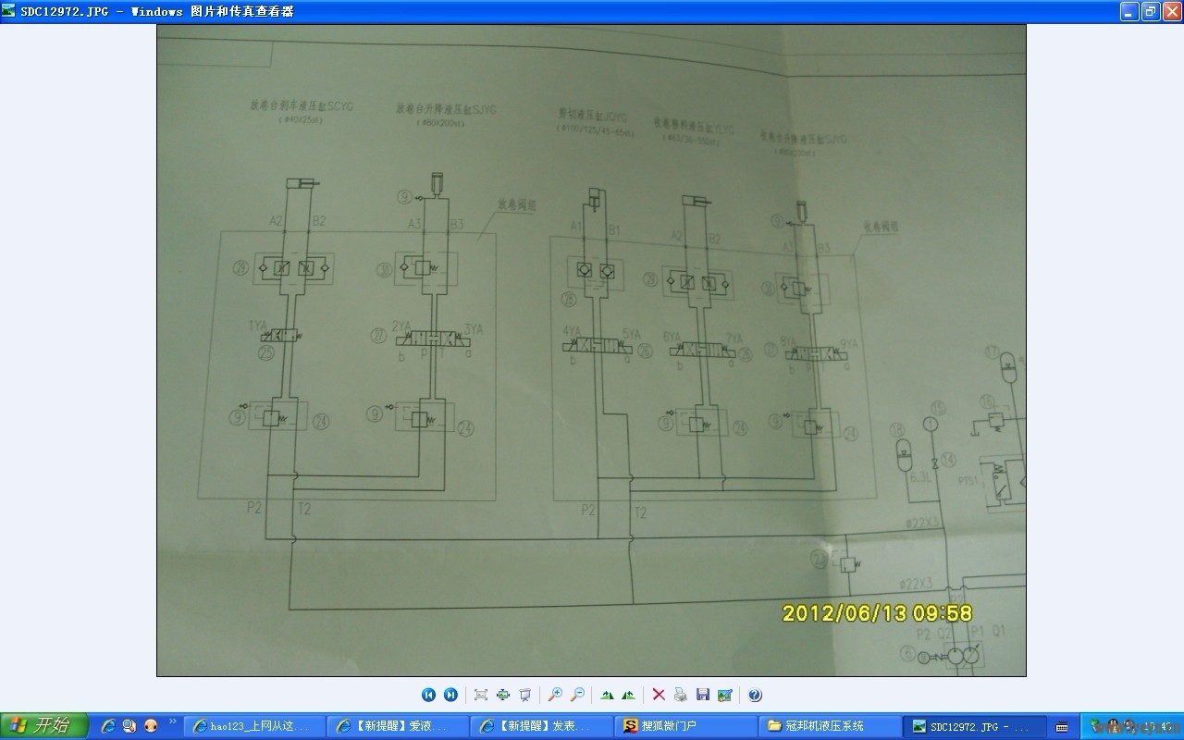Click the displayed hydraulic diagram photo
The width and height of the screenshot is (1184, 740).
tap(591, 351)
